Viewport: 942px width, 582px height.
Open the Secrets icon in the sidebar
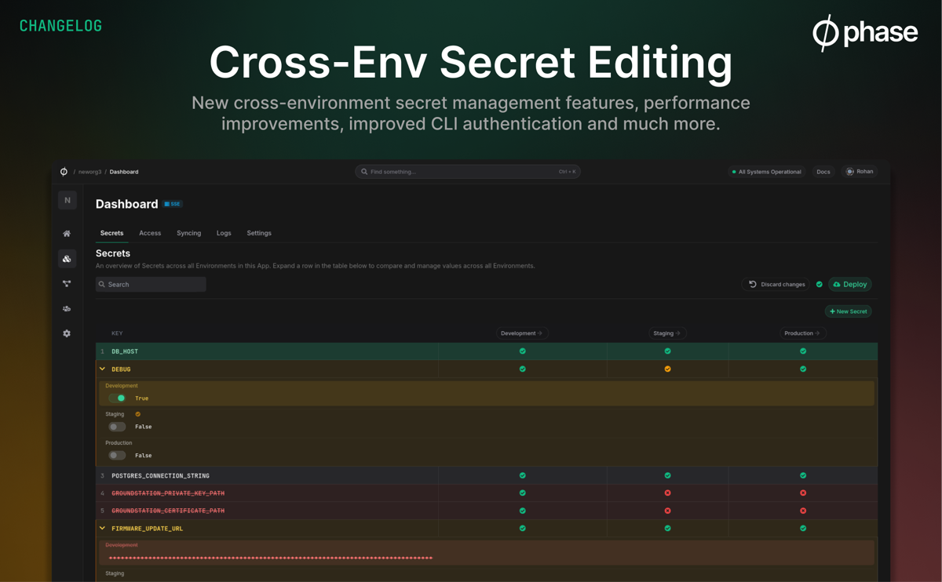coord(67,258)
